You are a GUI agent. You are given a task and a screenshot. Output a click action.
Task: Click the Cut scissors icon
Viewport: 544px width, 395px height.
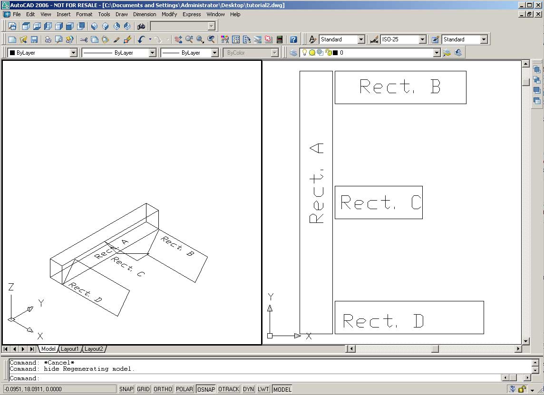(x=84, y=39)
